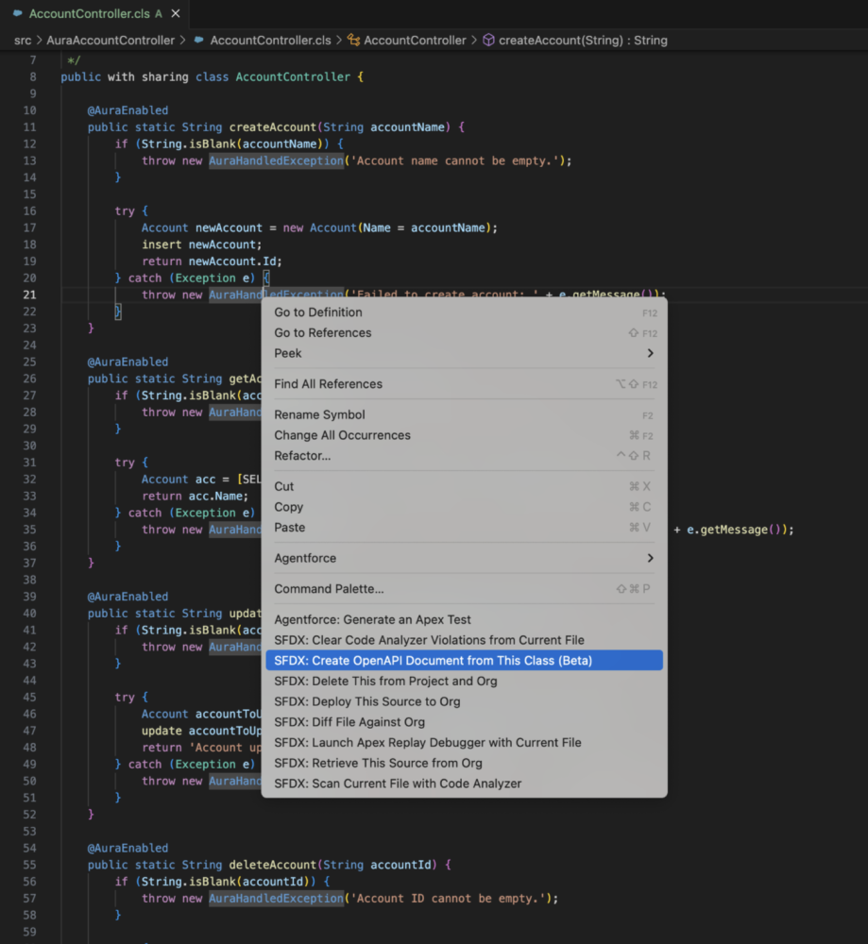Screen dimensions: 868x944
Task: Click AccountController.cls breadcrumb file
Action: [x=270, y=41]
